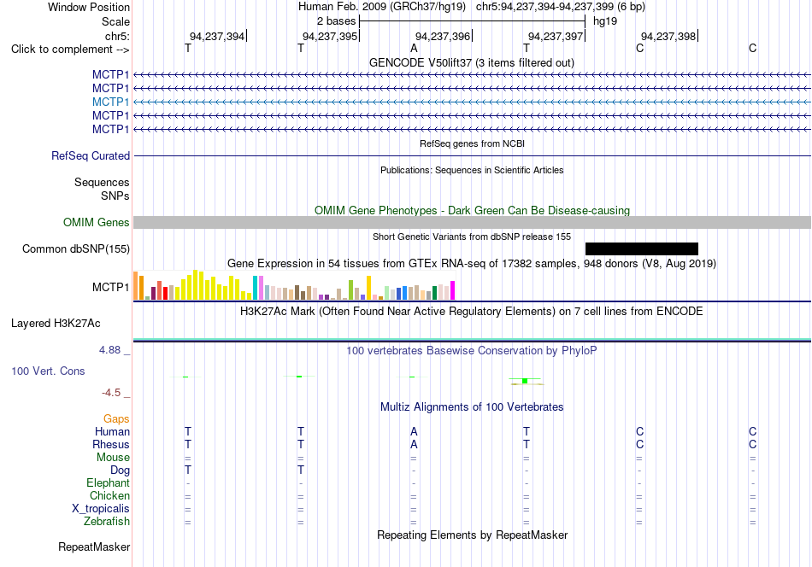Screen dimensions: 812x567
Task: Select the Dog alignment row label
Action: (x=120, y=471)
